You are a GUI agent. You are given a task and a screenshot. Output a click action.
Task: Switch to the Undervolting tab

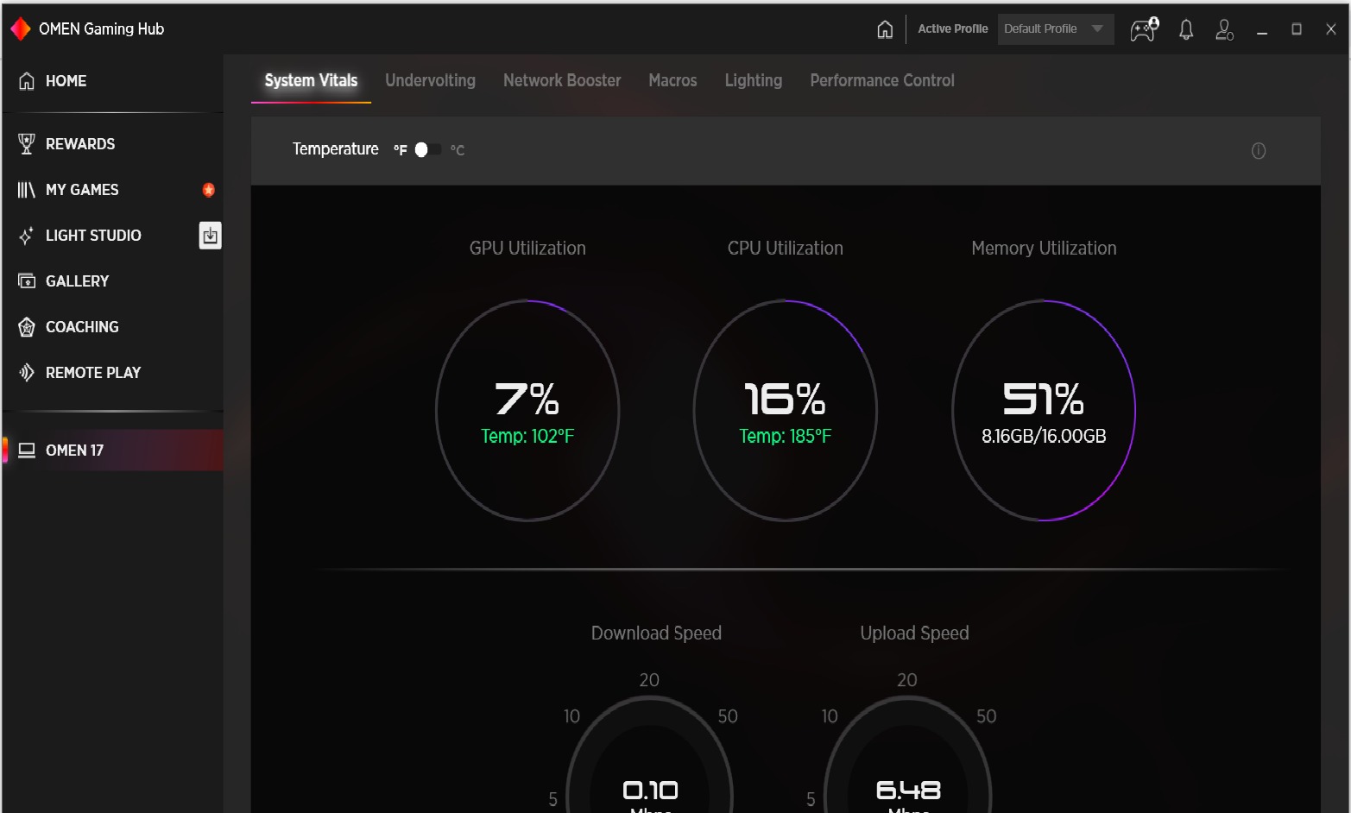pos(430,81)
